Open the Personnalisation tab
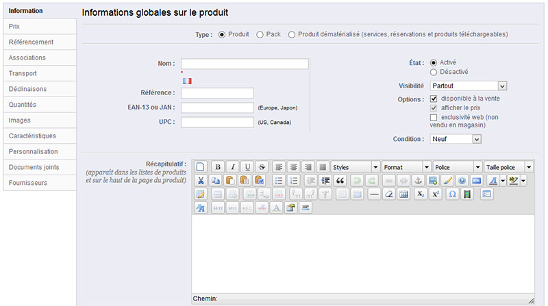 [40, 151]
